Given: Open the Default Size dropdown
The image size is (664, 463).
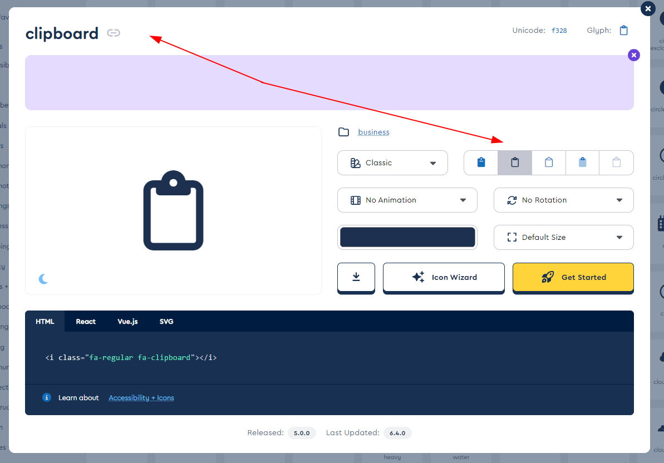Looking at the screenshot, I should point(564,238).
